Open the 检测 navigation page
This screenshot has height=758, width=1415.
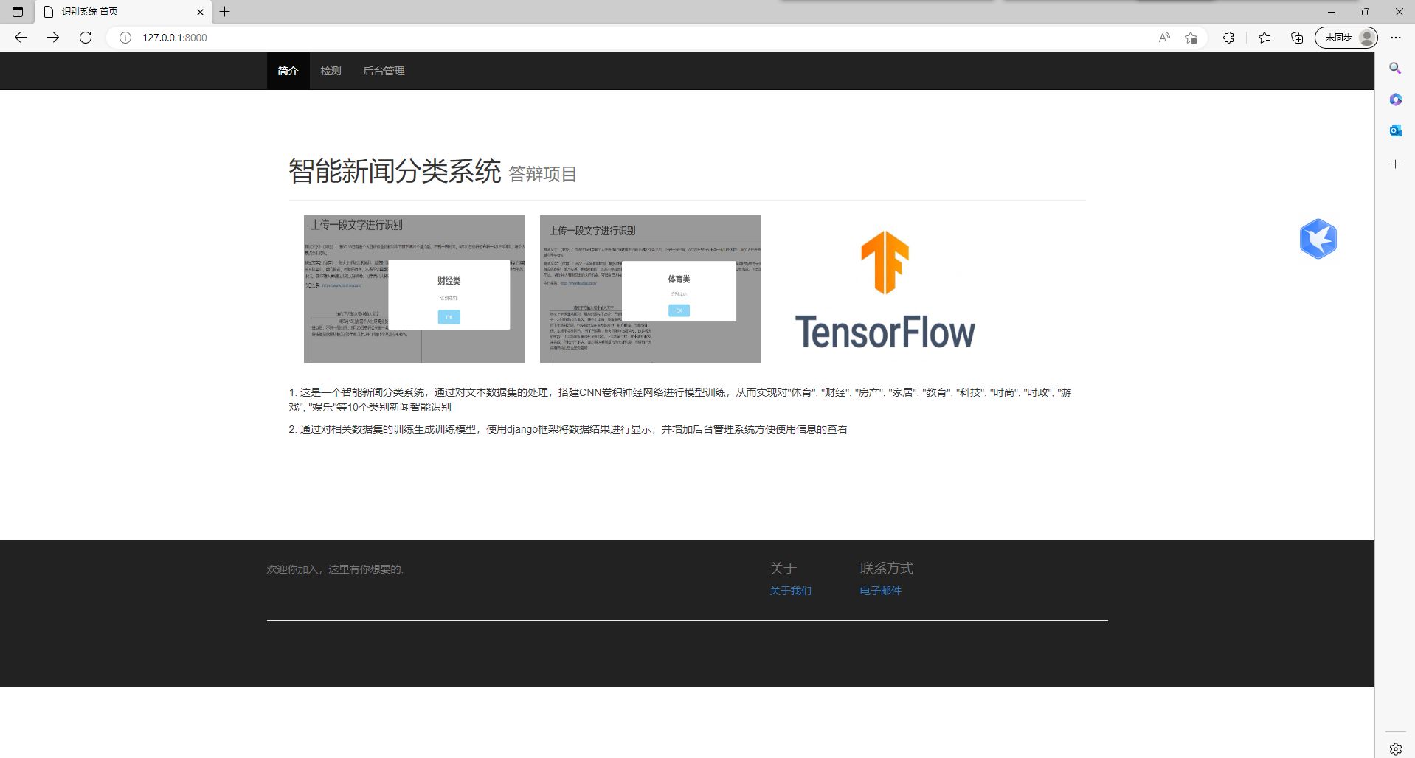click(331, 71)
